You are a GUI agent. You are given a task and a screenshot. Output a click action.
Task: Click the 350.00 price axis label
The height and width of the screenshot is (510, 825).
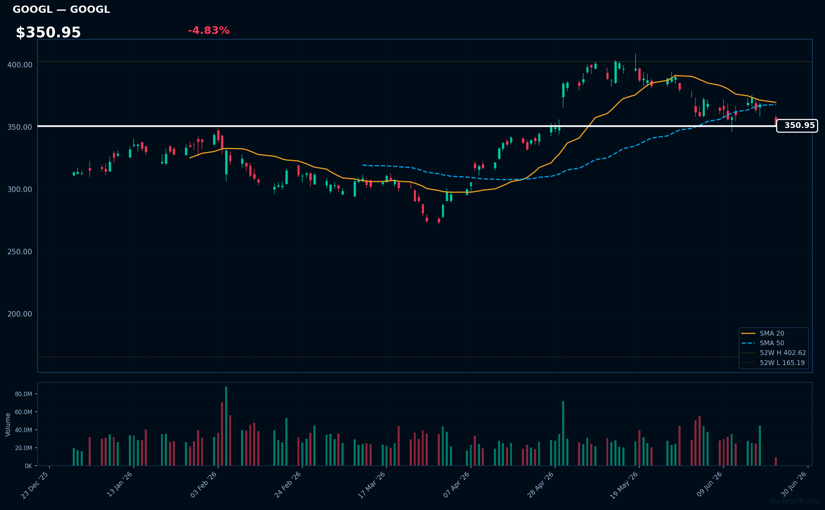coord(20,127)
